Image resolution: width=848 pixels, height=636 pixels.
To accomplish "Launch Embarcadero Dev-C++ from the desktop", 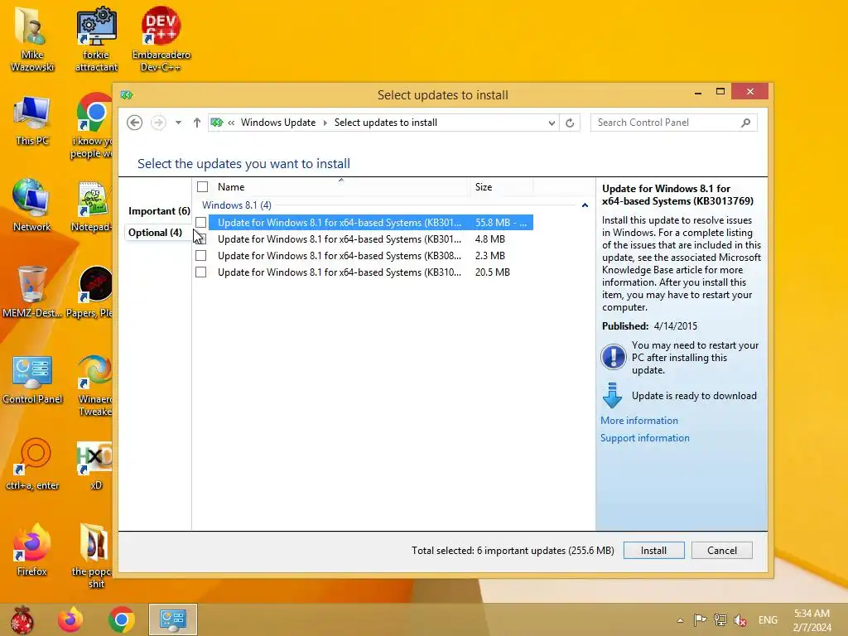I will (161, 38).
